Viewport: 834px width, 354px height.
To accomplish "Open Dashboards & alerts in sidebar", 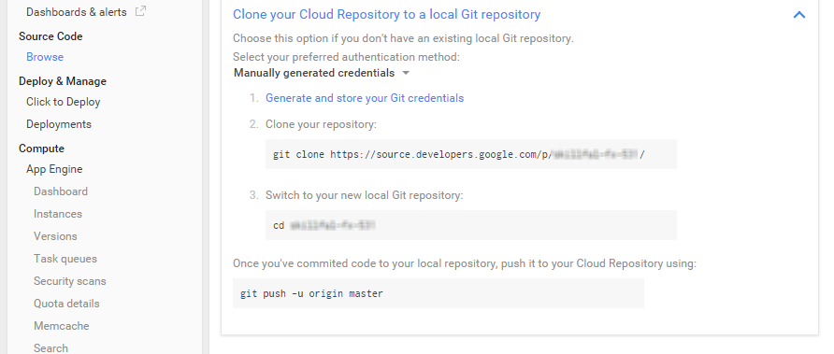I will (x=76, y=12).
